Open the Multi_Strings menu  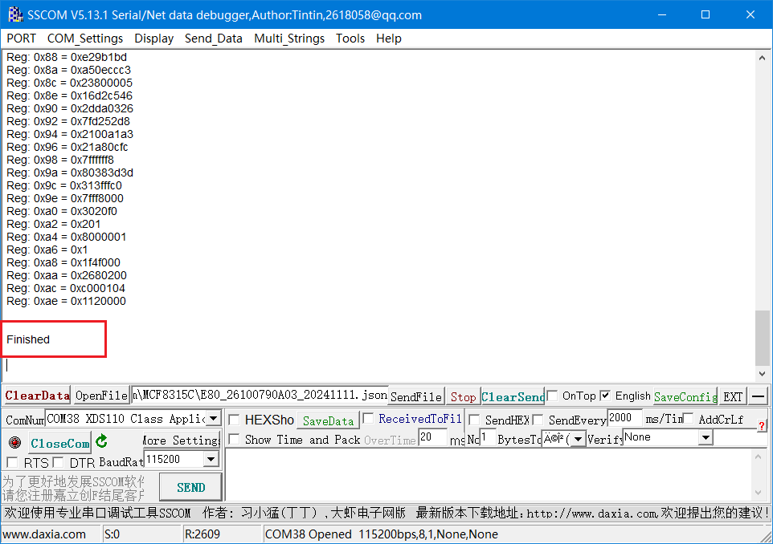289,39
